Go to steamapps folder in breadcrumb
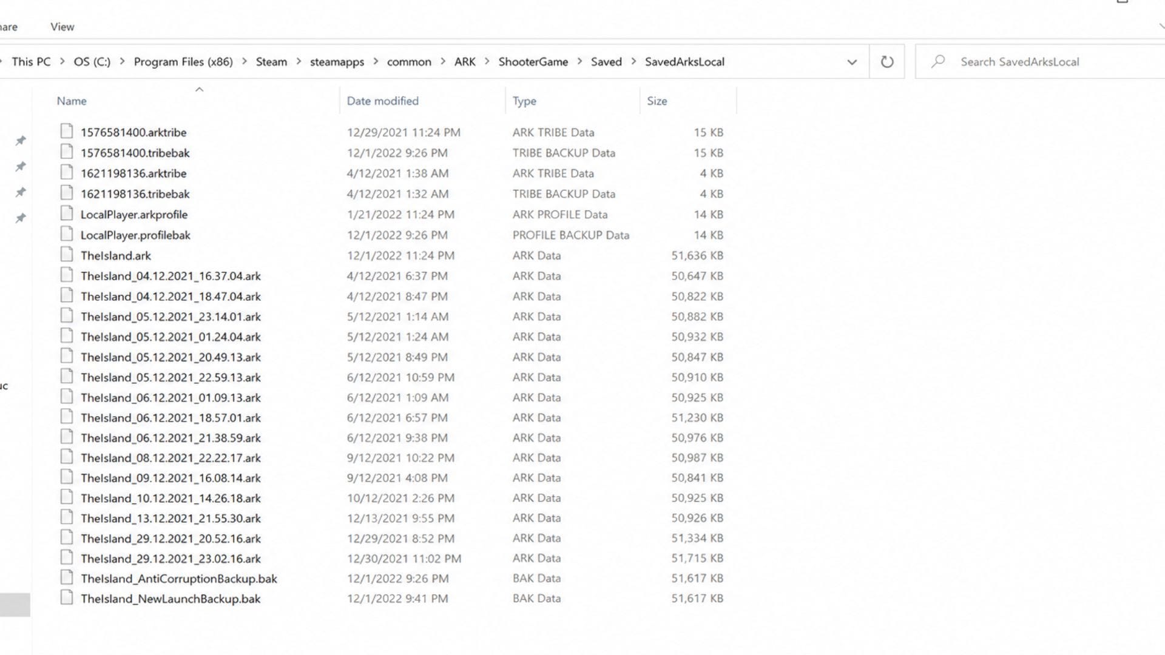The width and height of the screenshot is (1165, 655). pyautogui.click(x=337, y=62)
